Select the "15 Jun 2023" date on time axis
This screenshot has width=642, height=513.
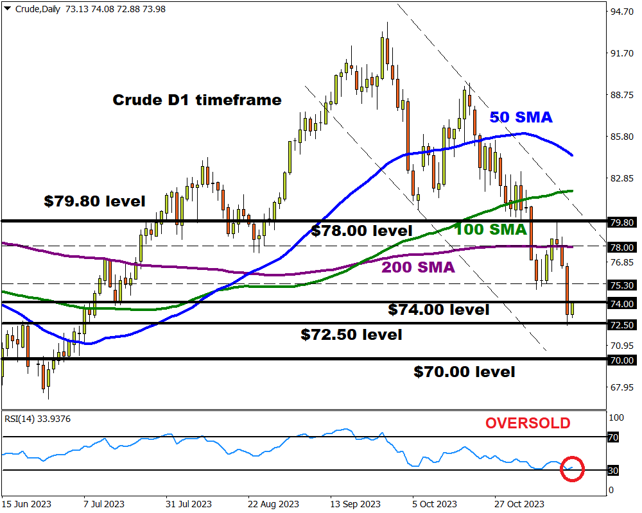(26, 504)
